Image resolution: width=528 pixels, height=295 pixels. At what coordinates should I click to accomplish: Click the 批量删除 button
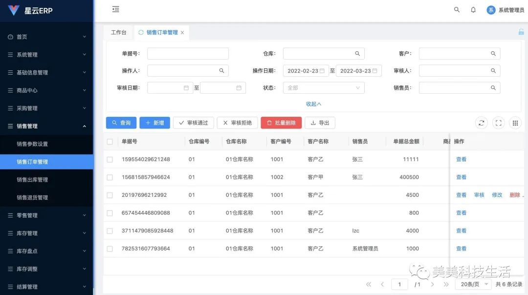coord(281,123)
